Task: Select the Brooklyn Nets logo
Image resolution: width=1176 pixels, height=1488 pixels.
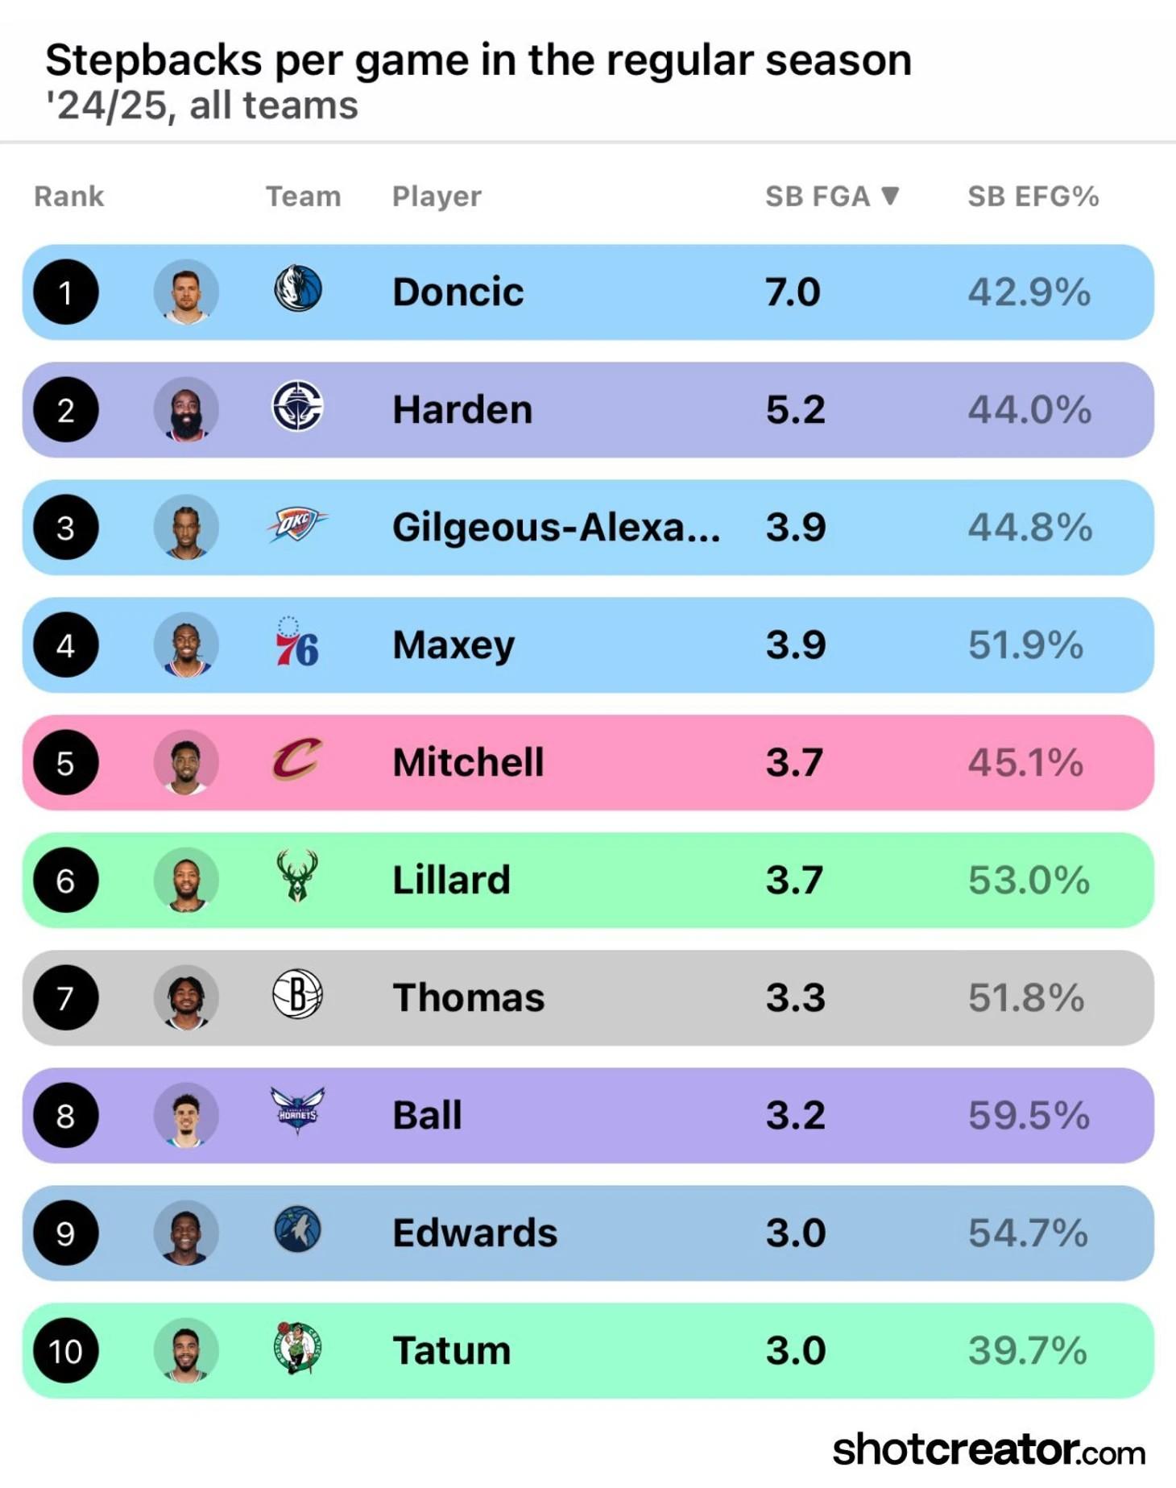Action: pyautogui.click(x=297, y=993)
